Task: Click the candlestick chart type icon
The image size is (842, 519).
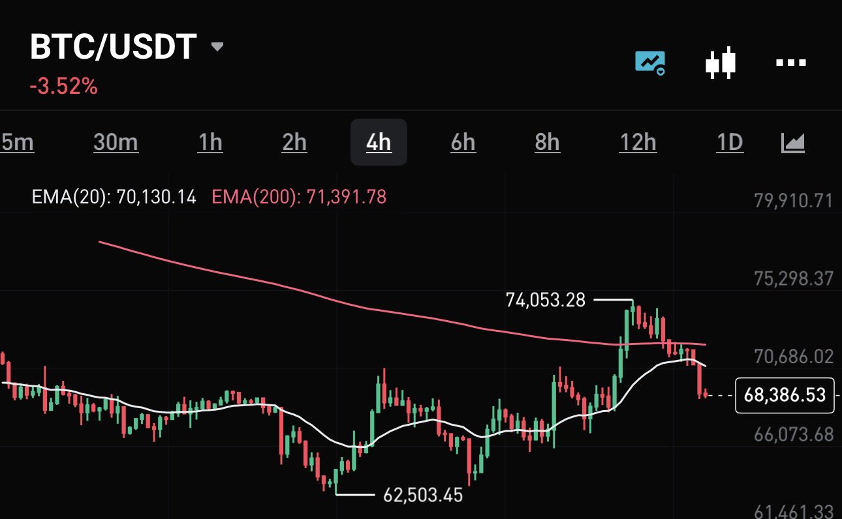Action: click(x=721, y=63)
